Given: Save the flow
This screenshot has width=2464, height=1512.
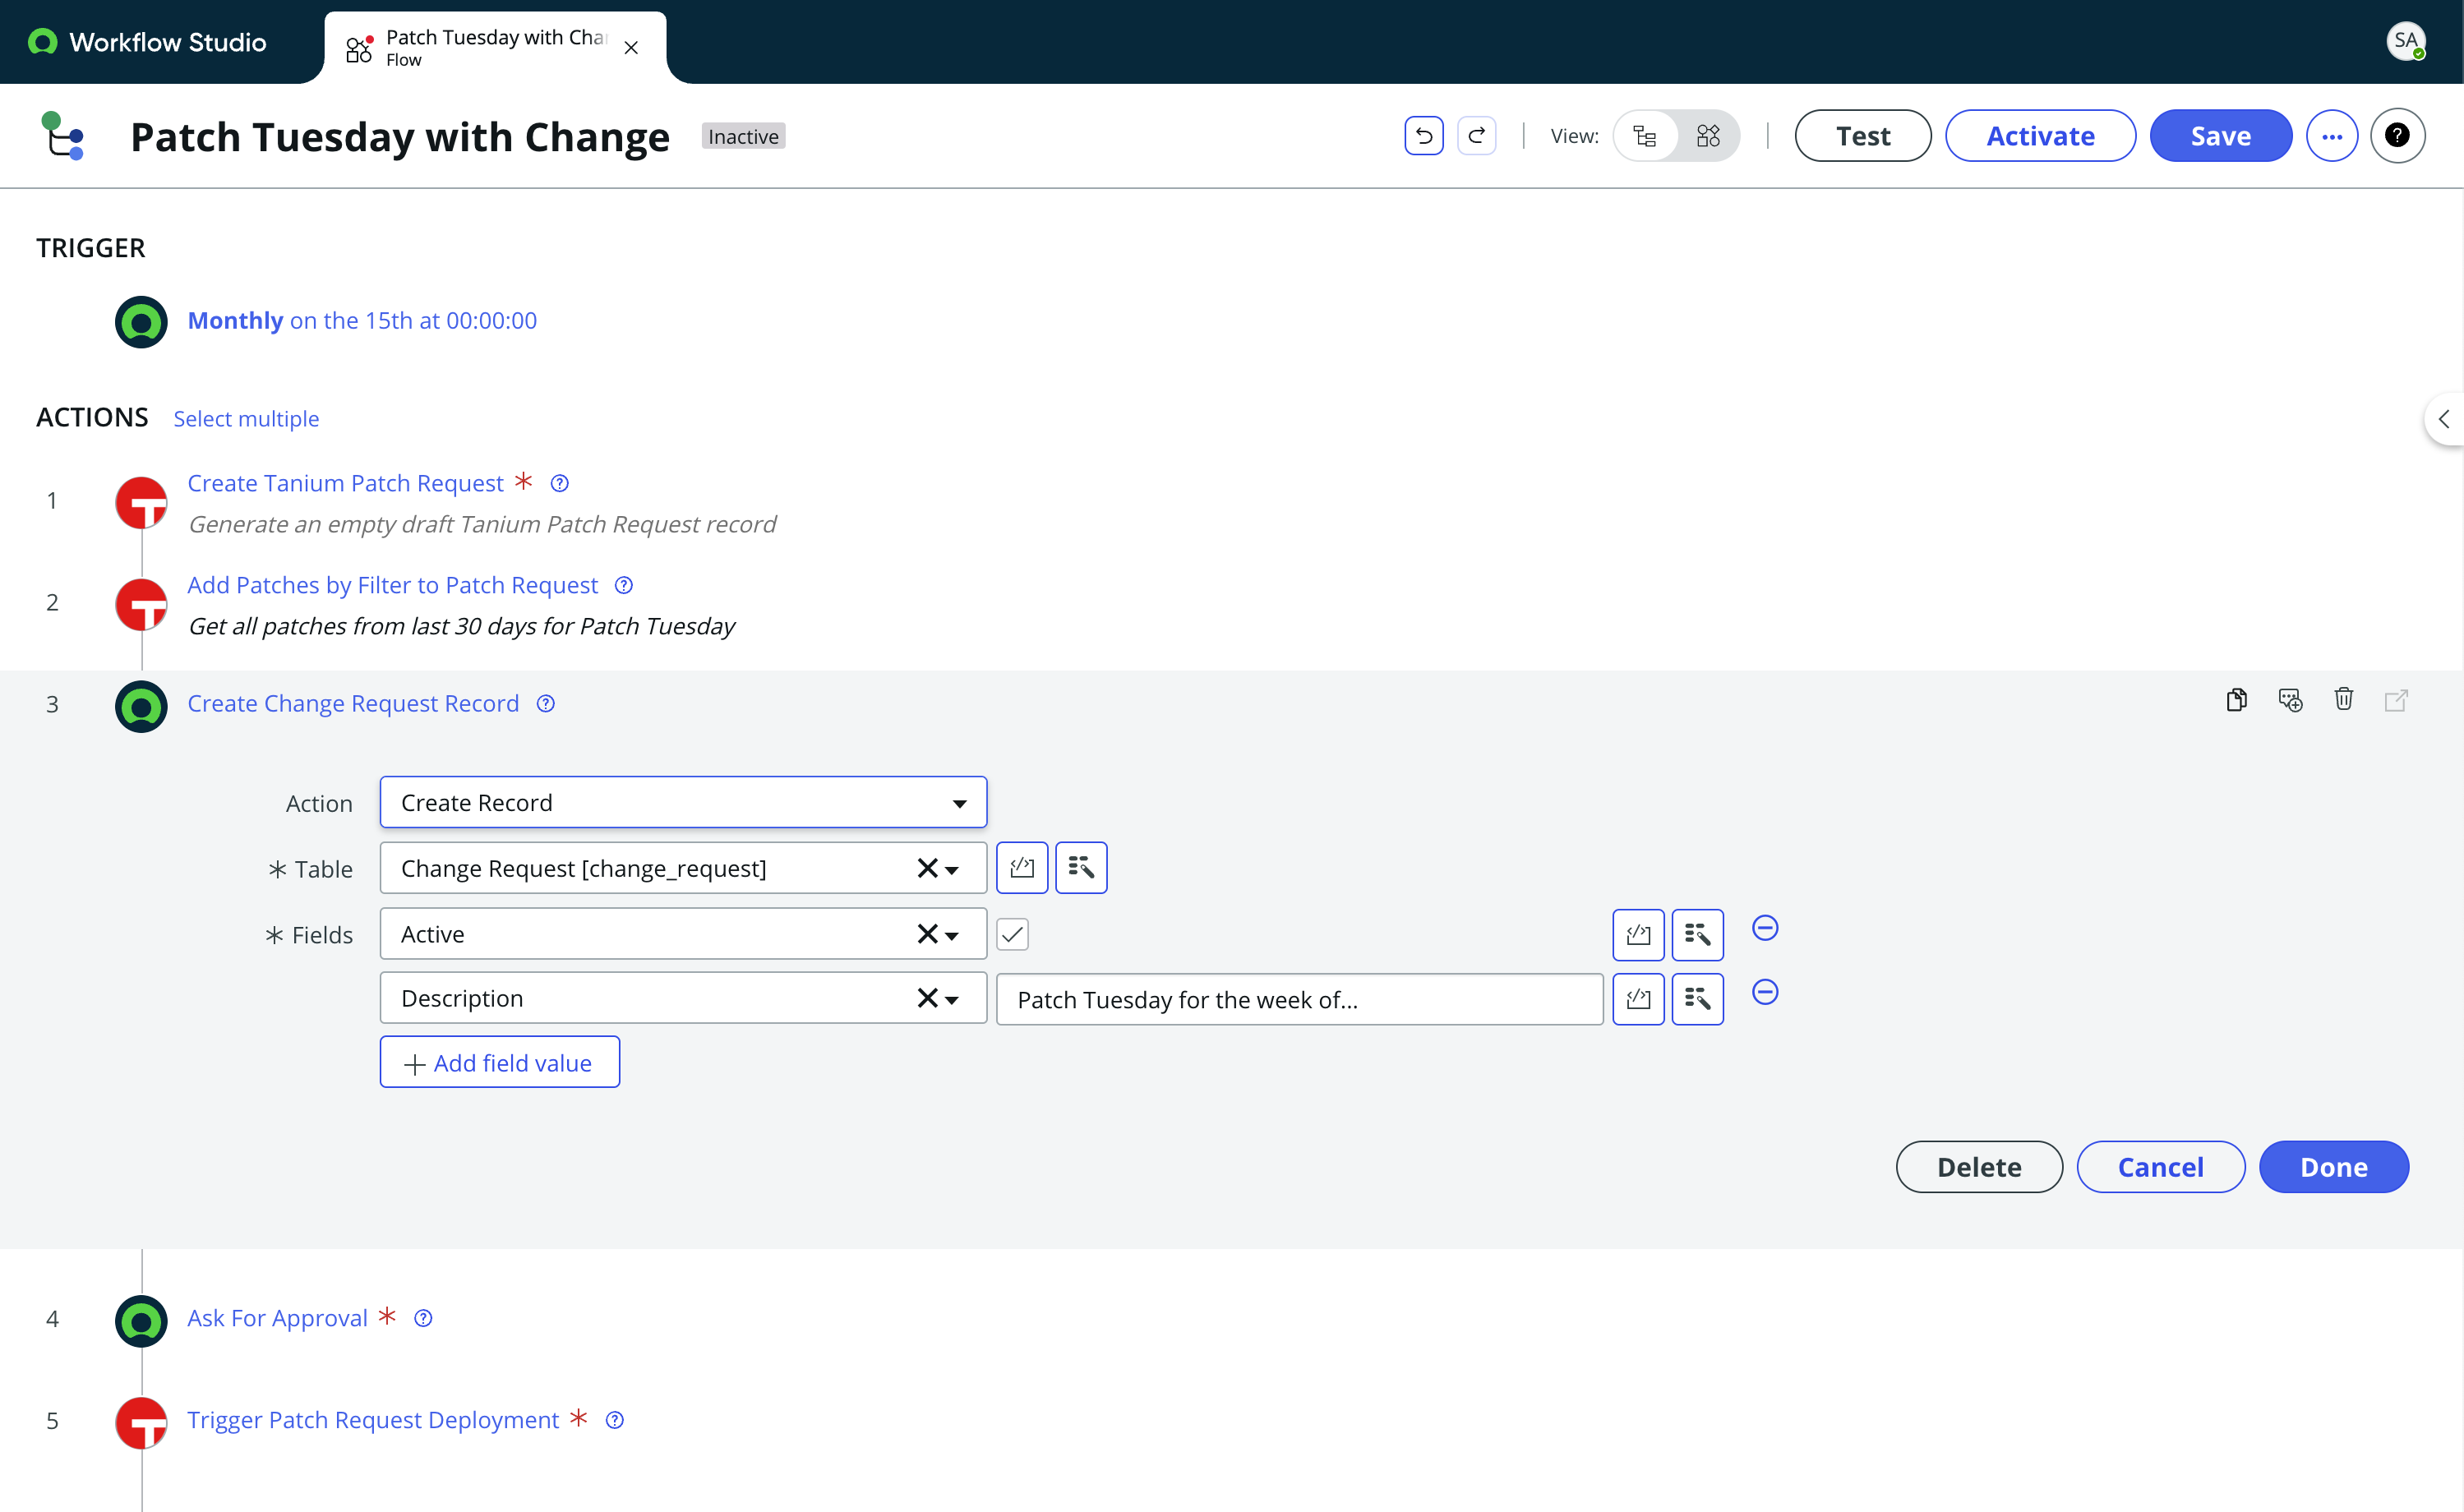Looking at the screenshot, I should 2221,135.
